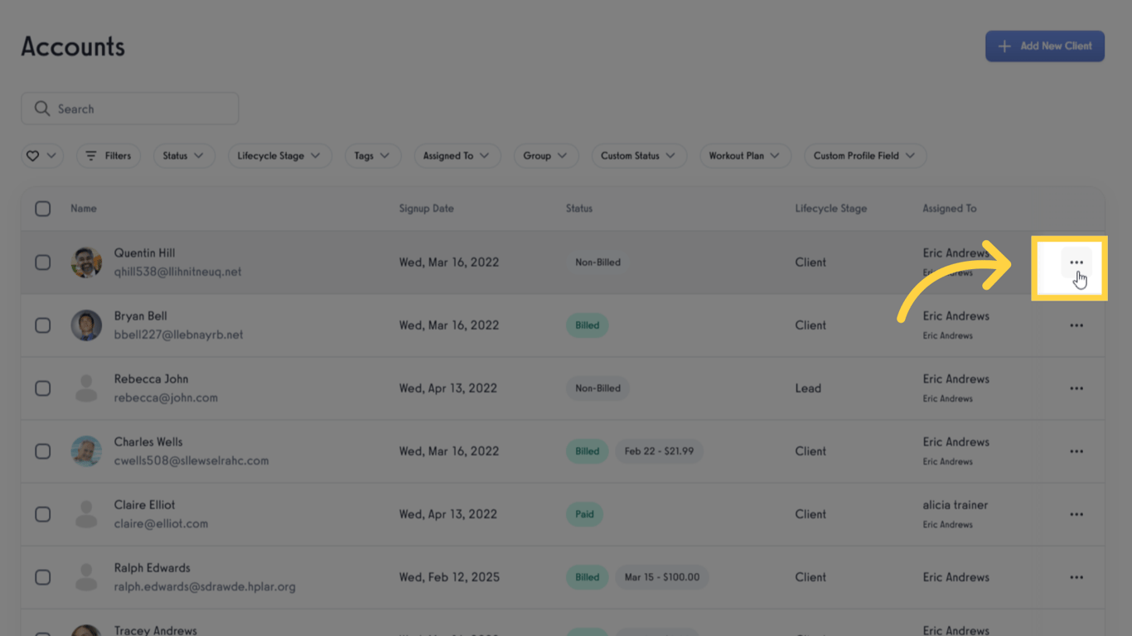Open the three-dot menu for Rebecca John
The height and width of the screenshot is (636, 1132).
point(1076,388)
